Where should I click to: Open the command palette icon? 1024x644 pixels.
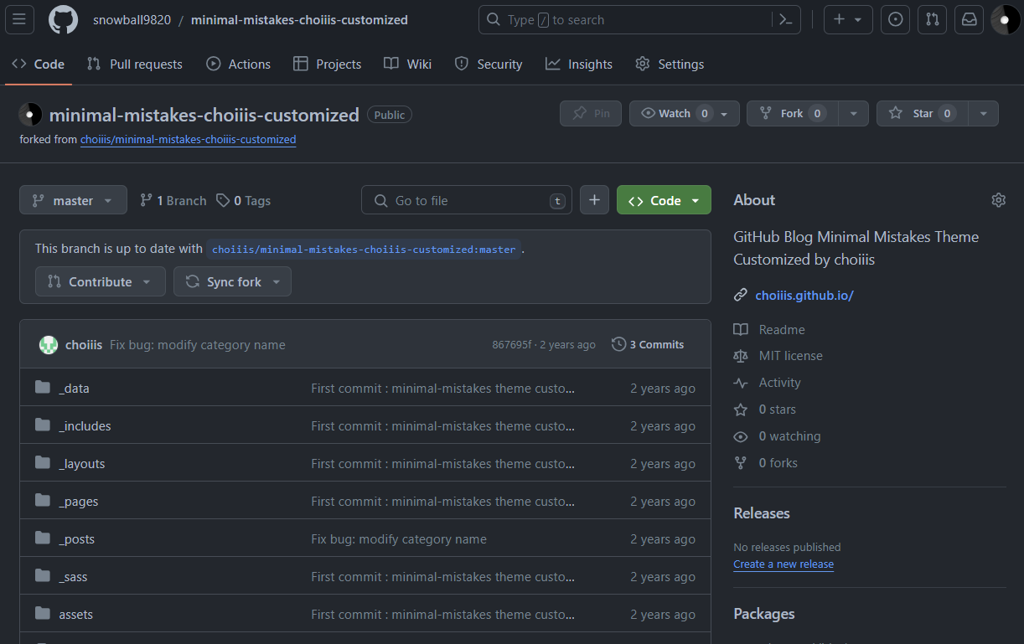pyautogui.click(x=786, y=19)
